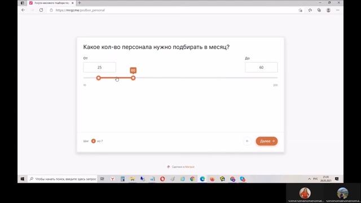Open the Opera browser icon in taskbar
Screen dimensions: 361x203
pos(162,179)
